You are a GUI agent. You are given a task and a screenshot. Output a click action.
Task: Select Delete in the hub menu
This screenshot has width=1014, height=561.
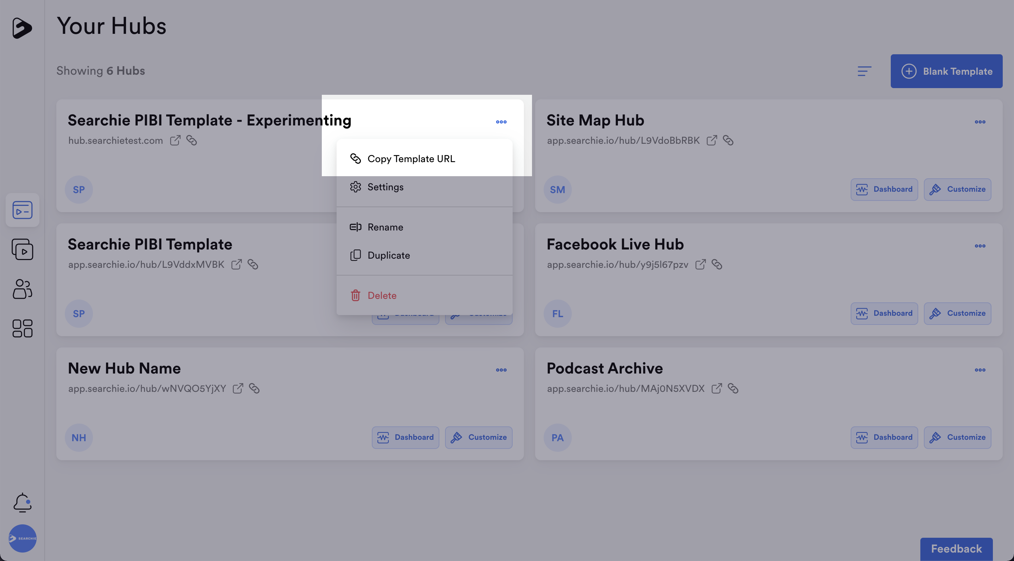(424, 295)
